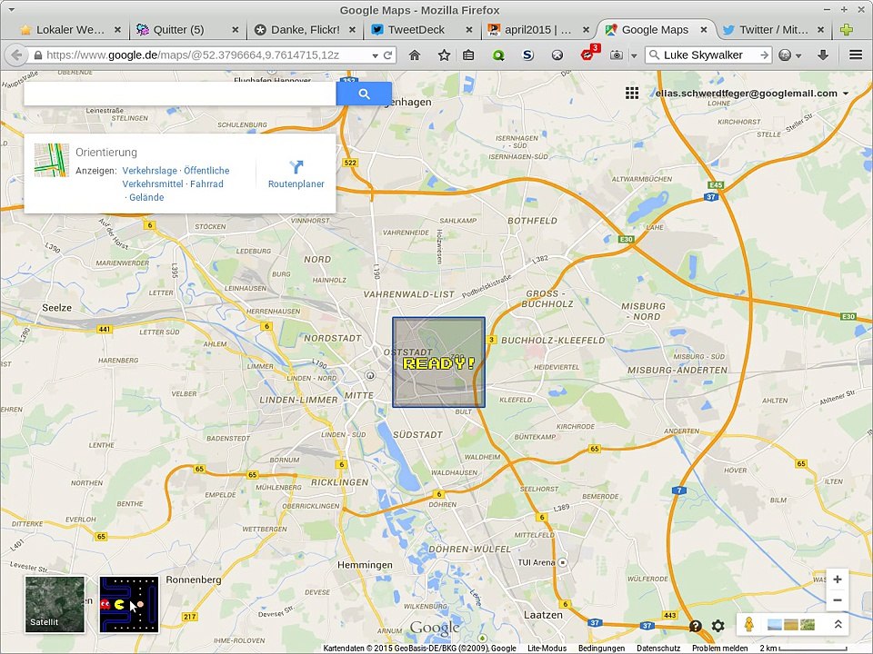Reload the page with the refresh icon
Screen dimensions: 873x654
tap(388, 55)
